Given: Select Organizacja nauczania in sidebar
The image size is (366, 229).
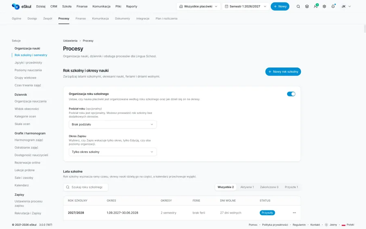Looking at the screenshot, I should [30, 101].
